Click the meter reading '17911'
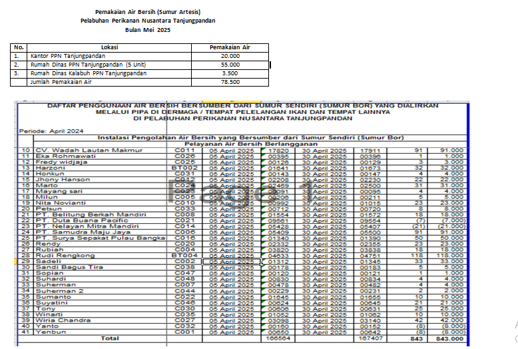The height and width of the screenshot is (349, 518). pyautogui.click(x=370, y=151)
